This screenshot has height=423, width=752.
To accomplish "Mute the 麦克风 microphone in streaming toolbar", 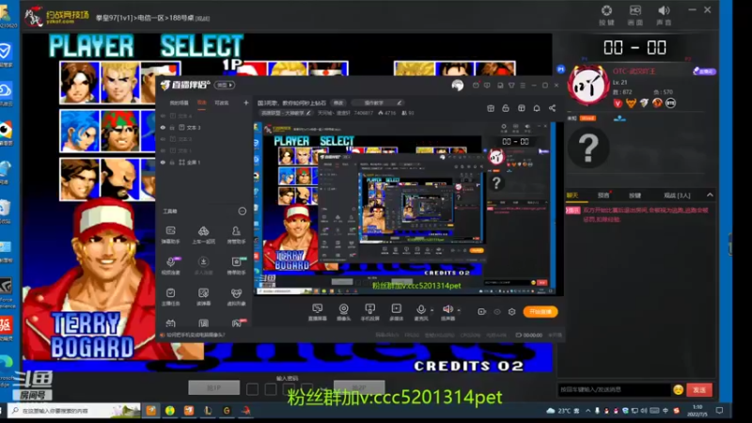I will click(420, 312).
